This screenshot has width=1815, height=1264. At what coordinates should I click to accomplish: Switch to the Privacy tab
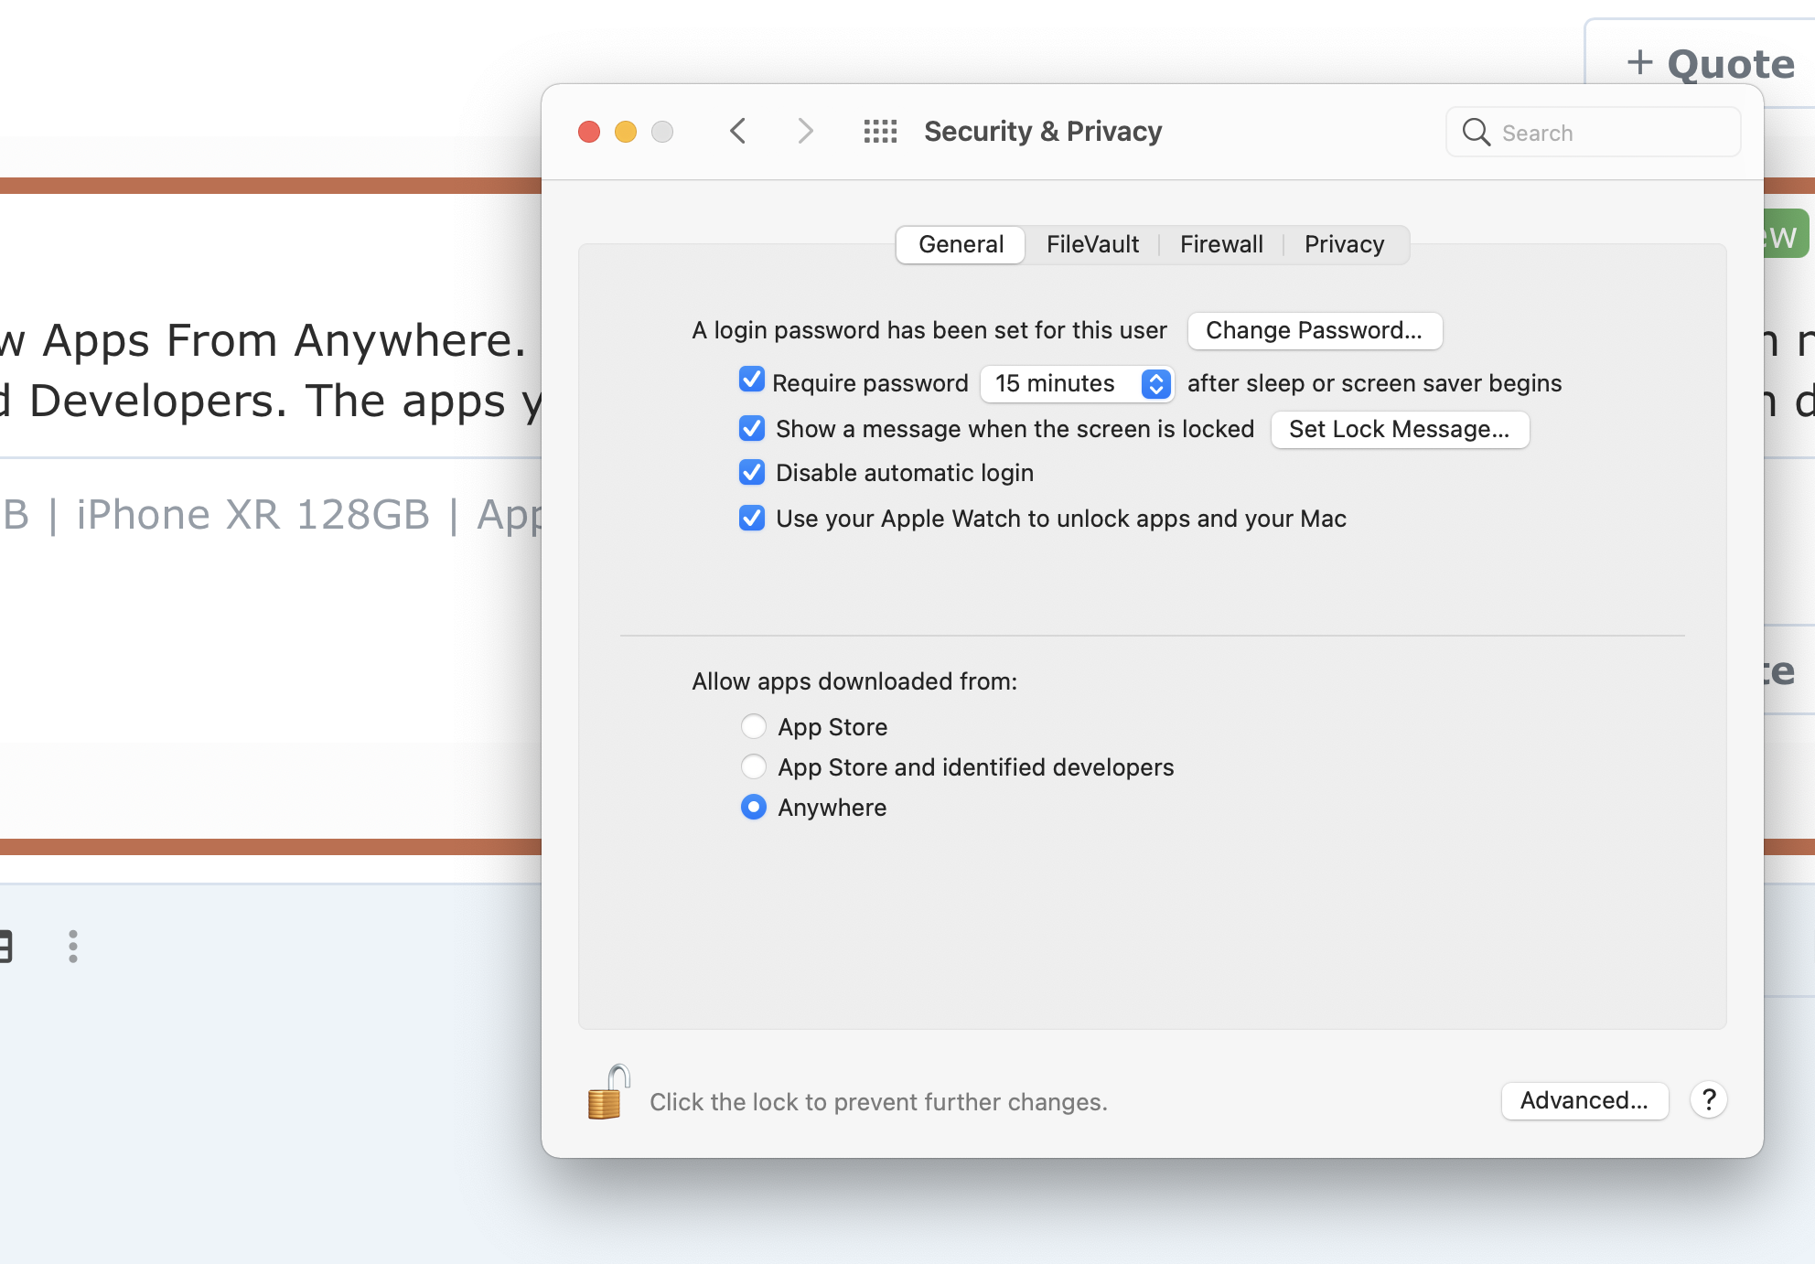click(x=1345, y=244)
